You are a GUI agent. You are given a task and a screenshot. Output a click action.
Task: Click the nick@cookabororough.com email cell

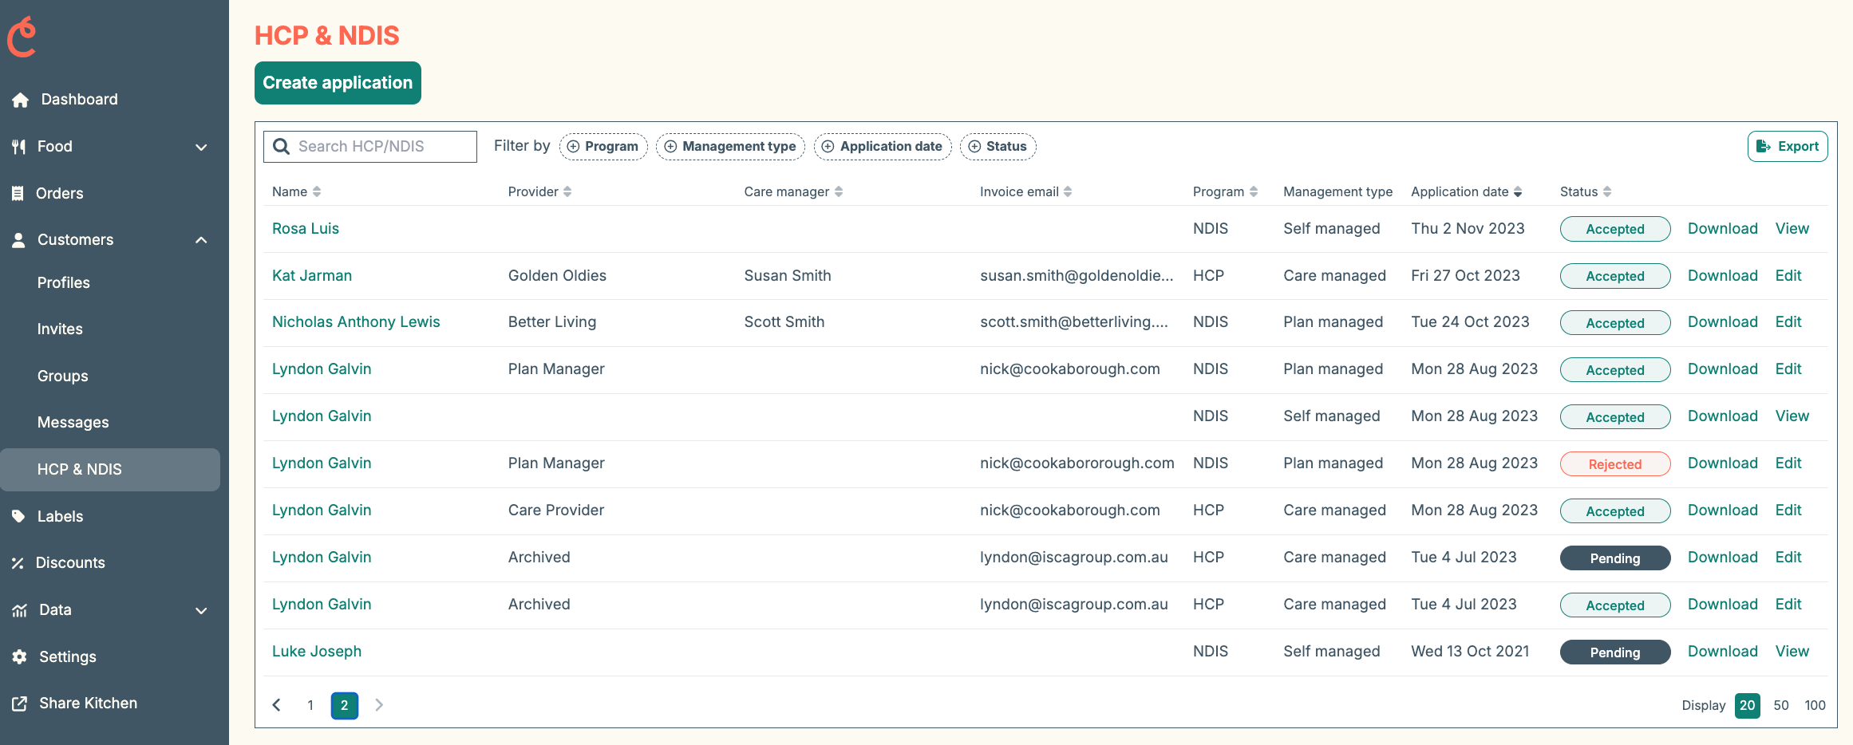1077,463
